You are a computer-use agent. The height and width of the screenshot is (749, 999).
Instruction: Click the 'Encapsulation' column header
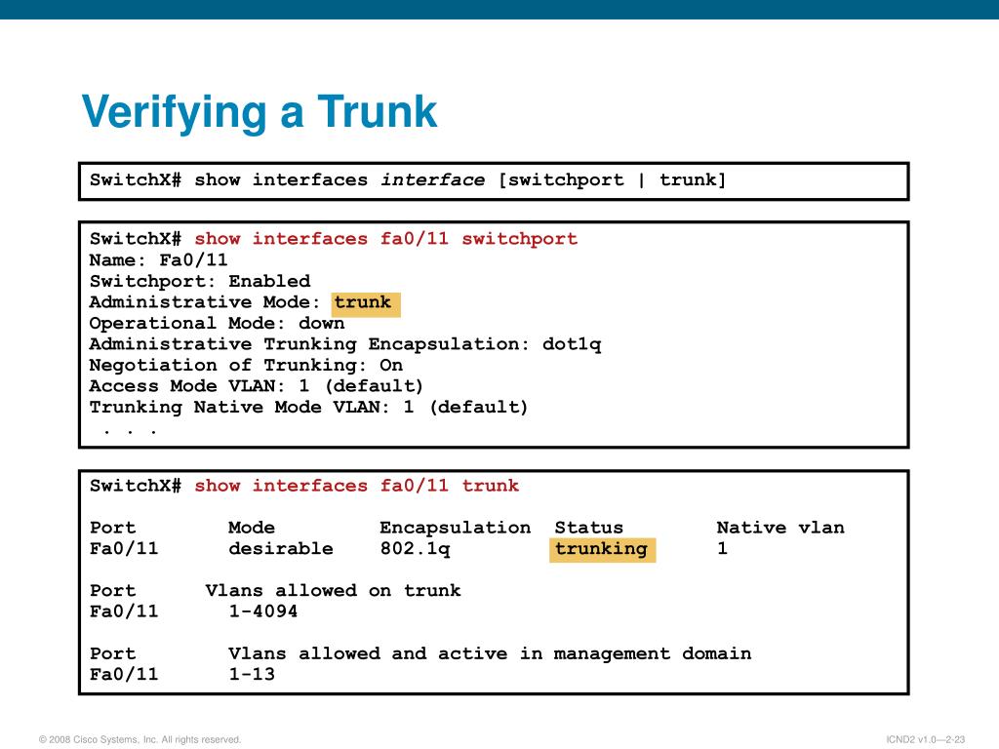(x=455, y=528)
